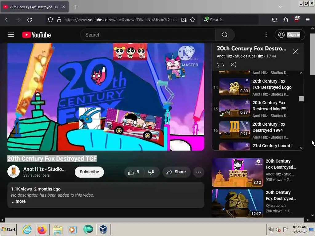Go to the YouTube home logo
Viewport: 315px width, 236px height.
tap(36, 35)
